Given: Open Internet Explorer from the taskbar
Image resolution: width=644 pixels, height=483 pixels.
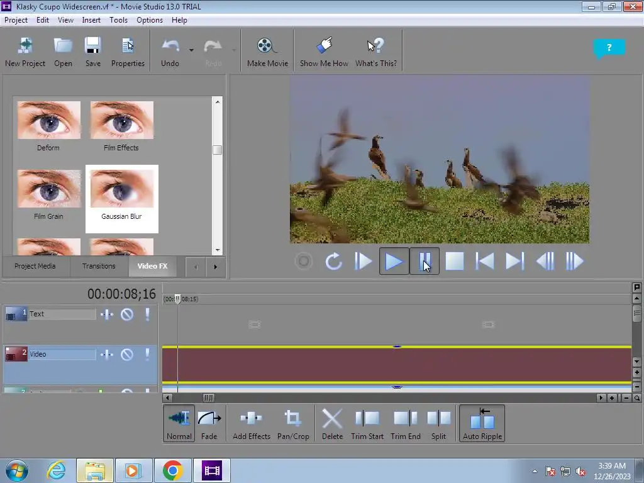Looking at the screenshot, I should [56, 470].
